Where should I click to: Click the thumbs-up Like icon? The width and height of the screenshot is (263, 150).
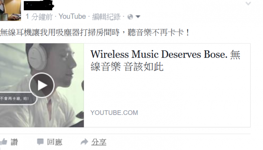tap(4, 142)
